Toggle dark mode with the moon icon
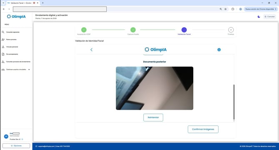Screen dimensions: 279x150 click(259, 17)
